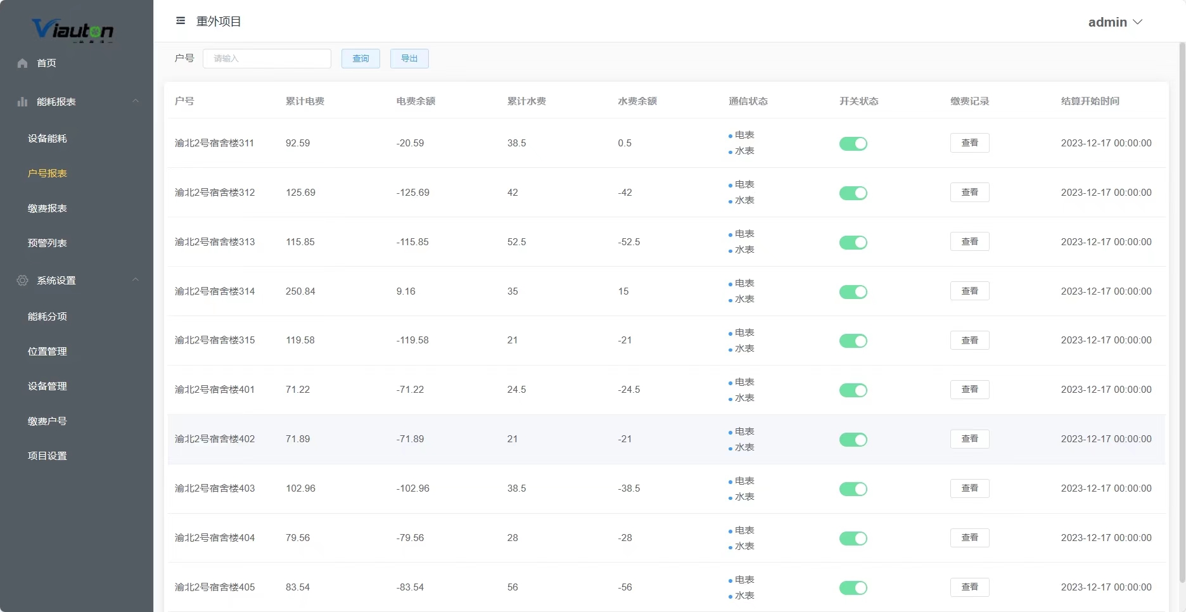Toggle switch for 渝北2号宿舍楼311

pyautogui.click(x=853, y=144)
